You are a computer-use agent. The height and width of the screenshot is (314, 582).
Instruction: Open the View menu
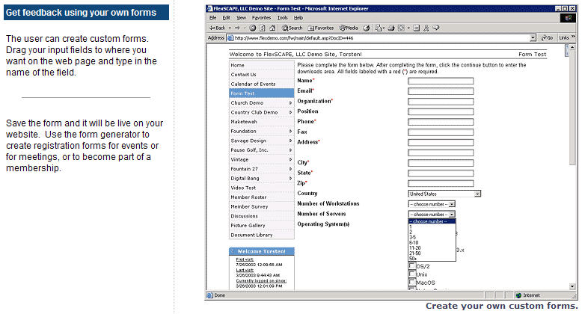pos(242,18)
